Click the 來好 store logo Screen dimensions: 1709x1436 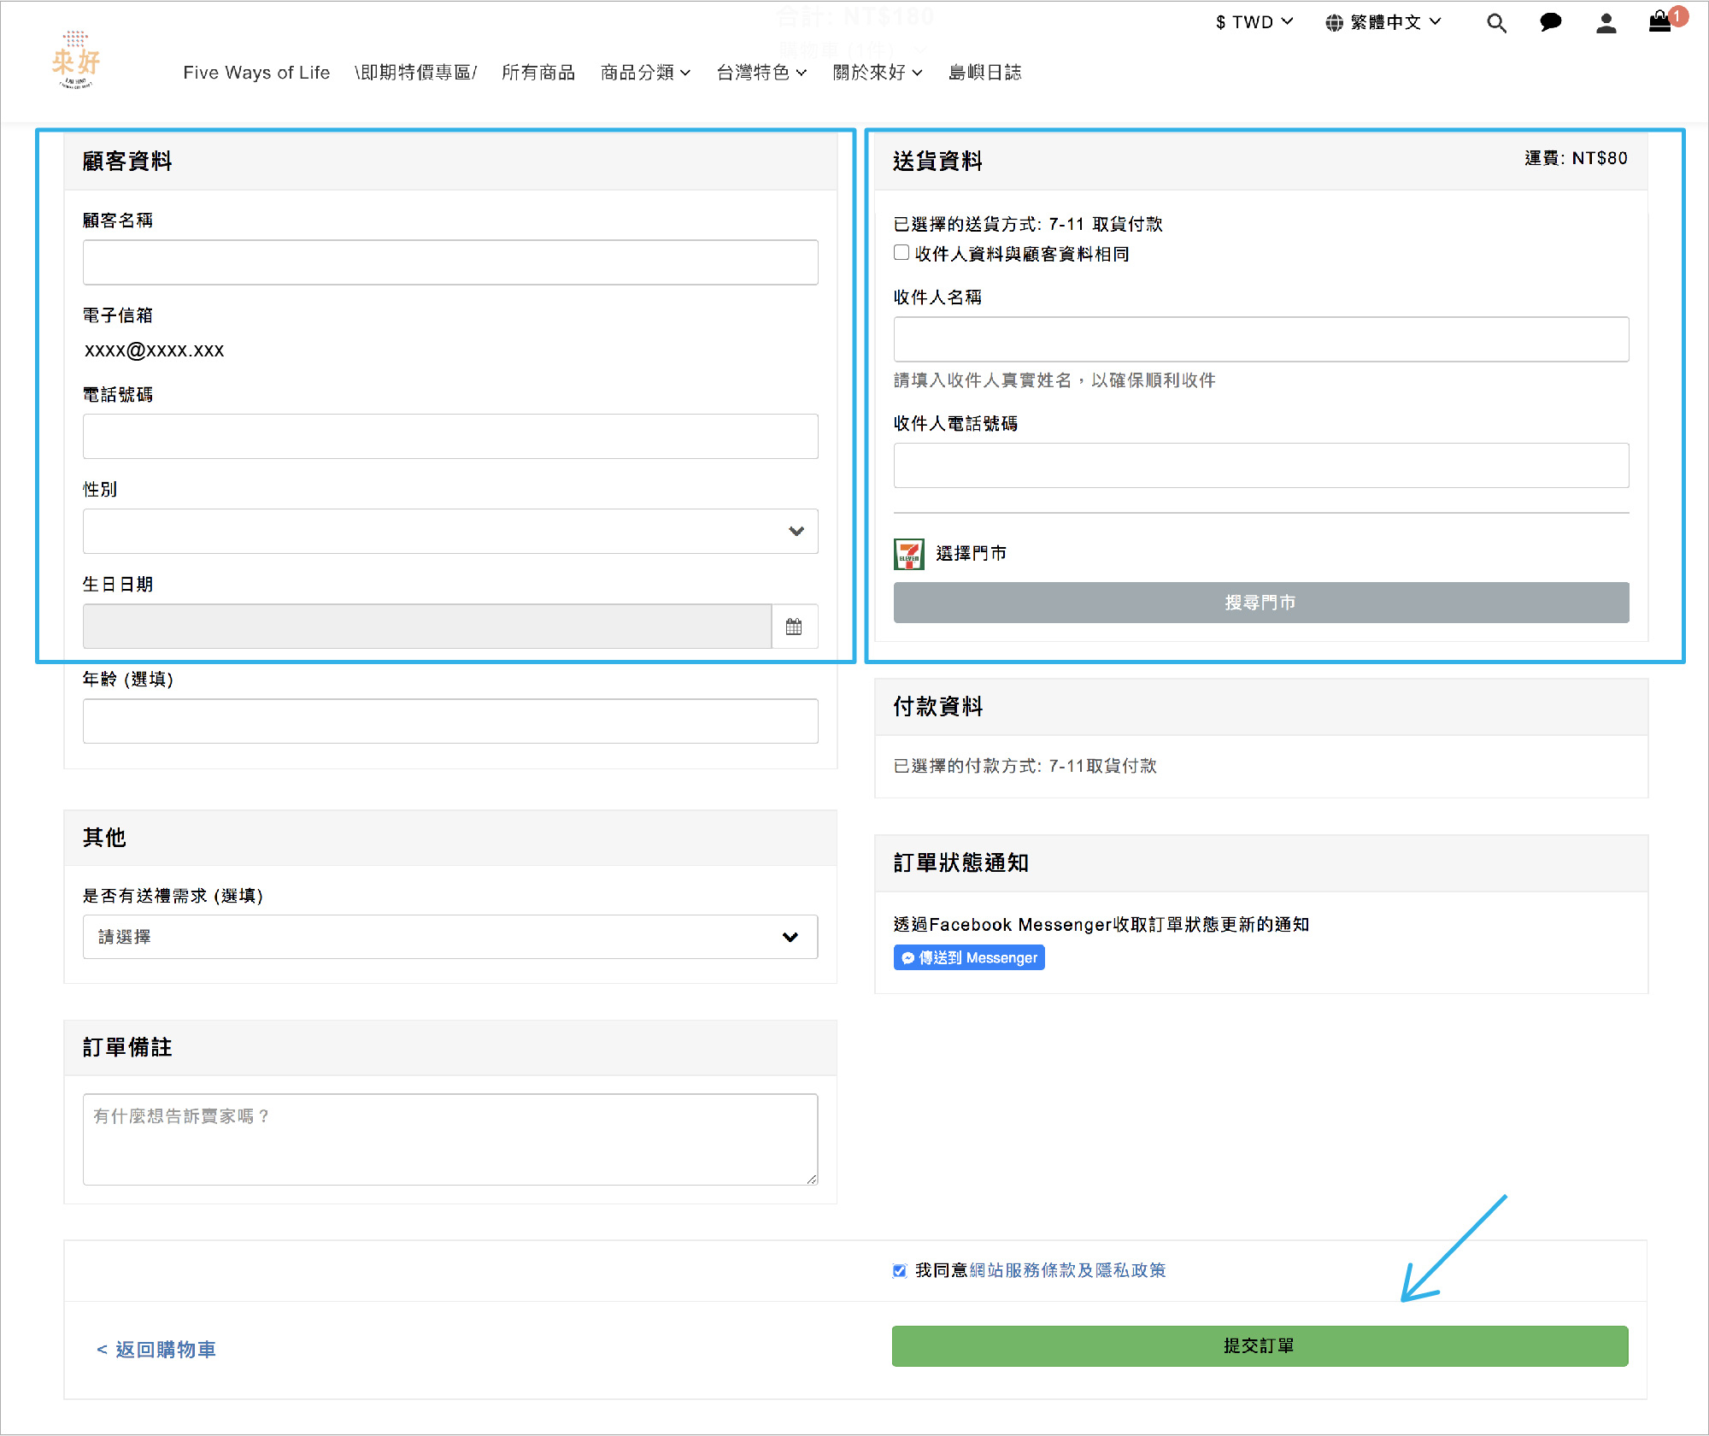coord(76,61)
